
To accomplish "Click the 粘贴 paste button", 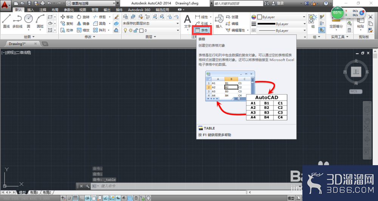I will coord(361,23).
